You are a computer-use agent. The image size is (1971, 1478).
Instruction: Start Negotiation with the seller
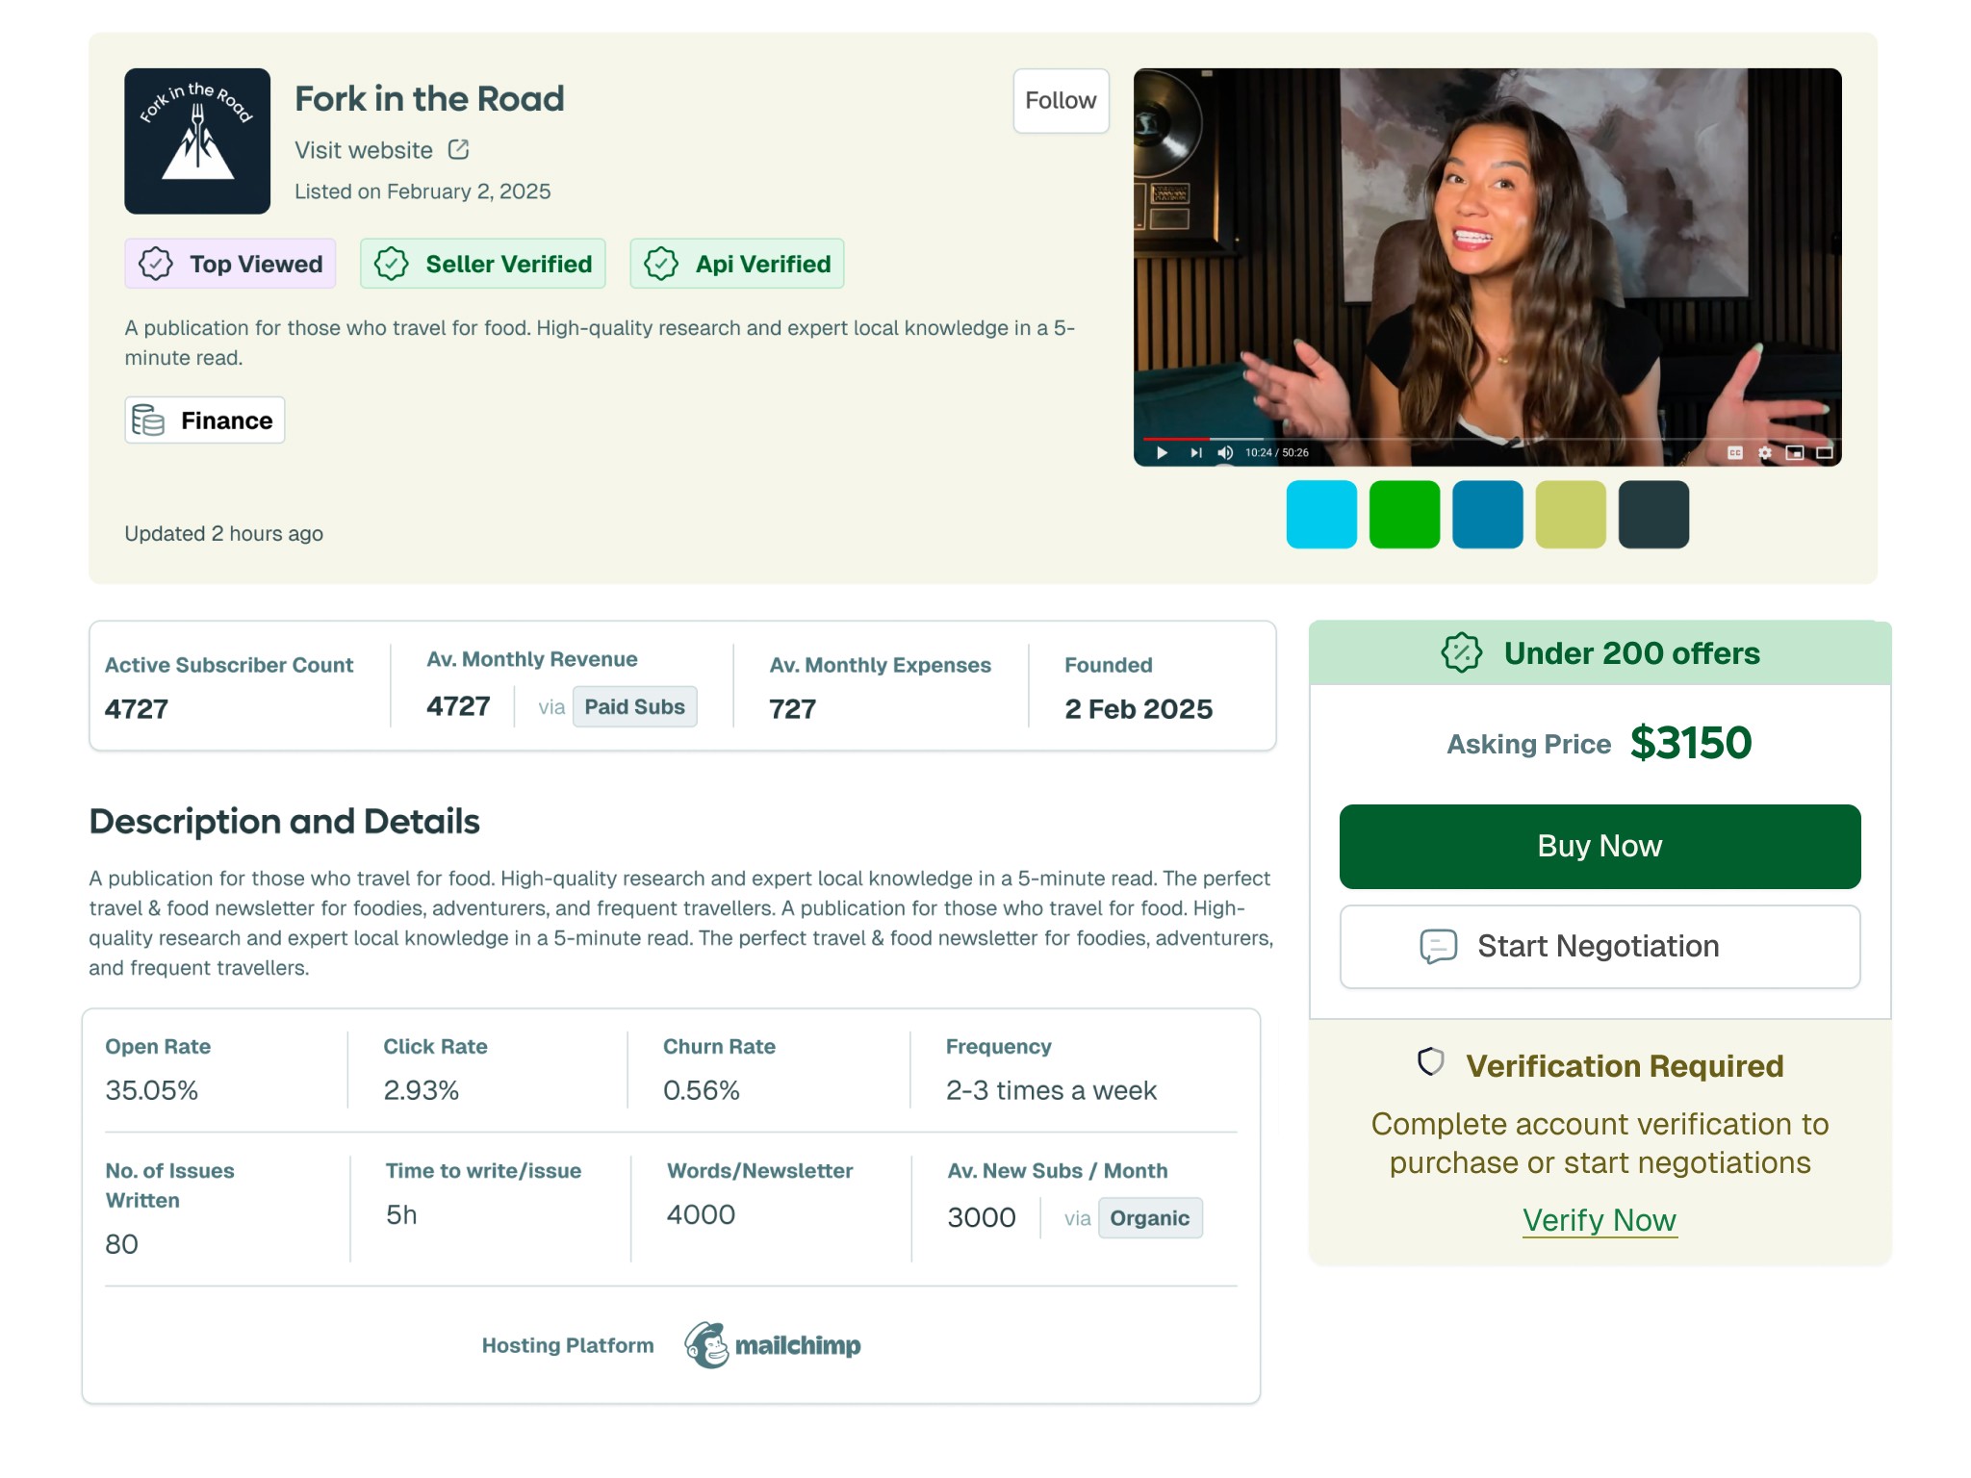pyautogui.click(x=1600, y=946)
